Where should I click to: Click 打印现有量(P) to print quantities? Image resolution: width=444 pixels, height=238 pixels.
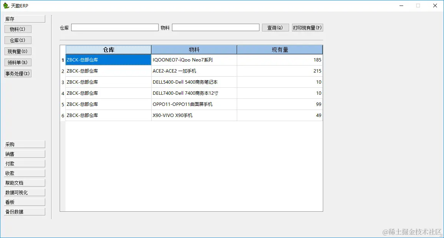point(307,27)
